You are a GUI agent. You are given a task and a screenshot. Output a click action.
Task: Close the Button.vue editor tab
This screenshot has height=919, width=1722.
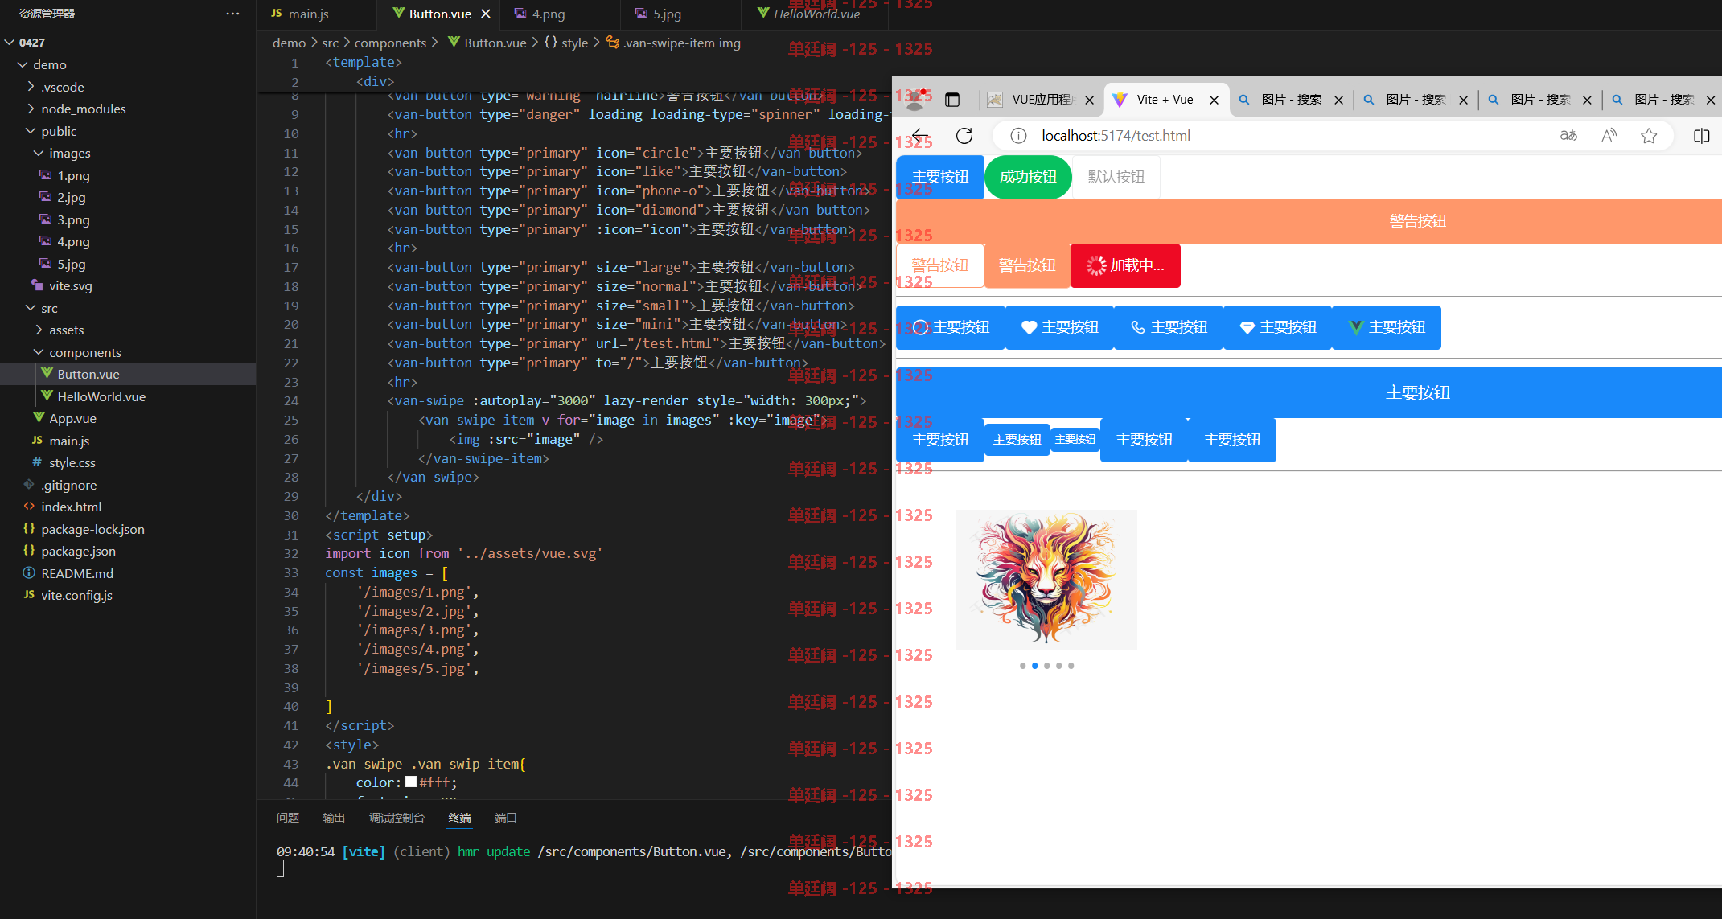[485, 14]
